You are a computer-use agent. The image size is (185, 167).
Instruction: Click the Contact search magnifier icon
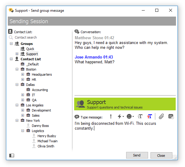point(11,37)
